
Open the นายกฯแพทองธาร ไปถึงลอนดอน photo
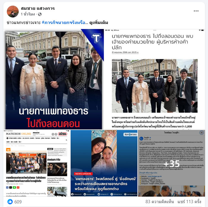(x=54, y=79)
